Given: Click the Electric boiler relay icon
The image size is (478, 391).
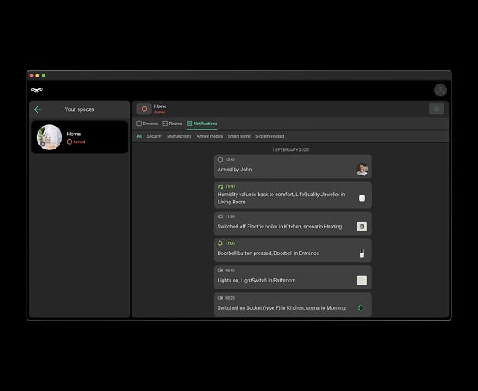Looking at the screenshot, I should [361, 226].
